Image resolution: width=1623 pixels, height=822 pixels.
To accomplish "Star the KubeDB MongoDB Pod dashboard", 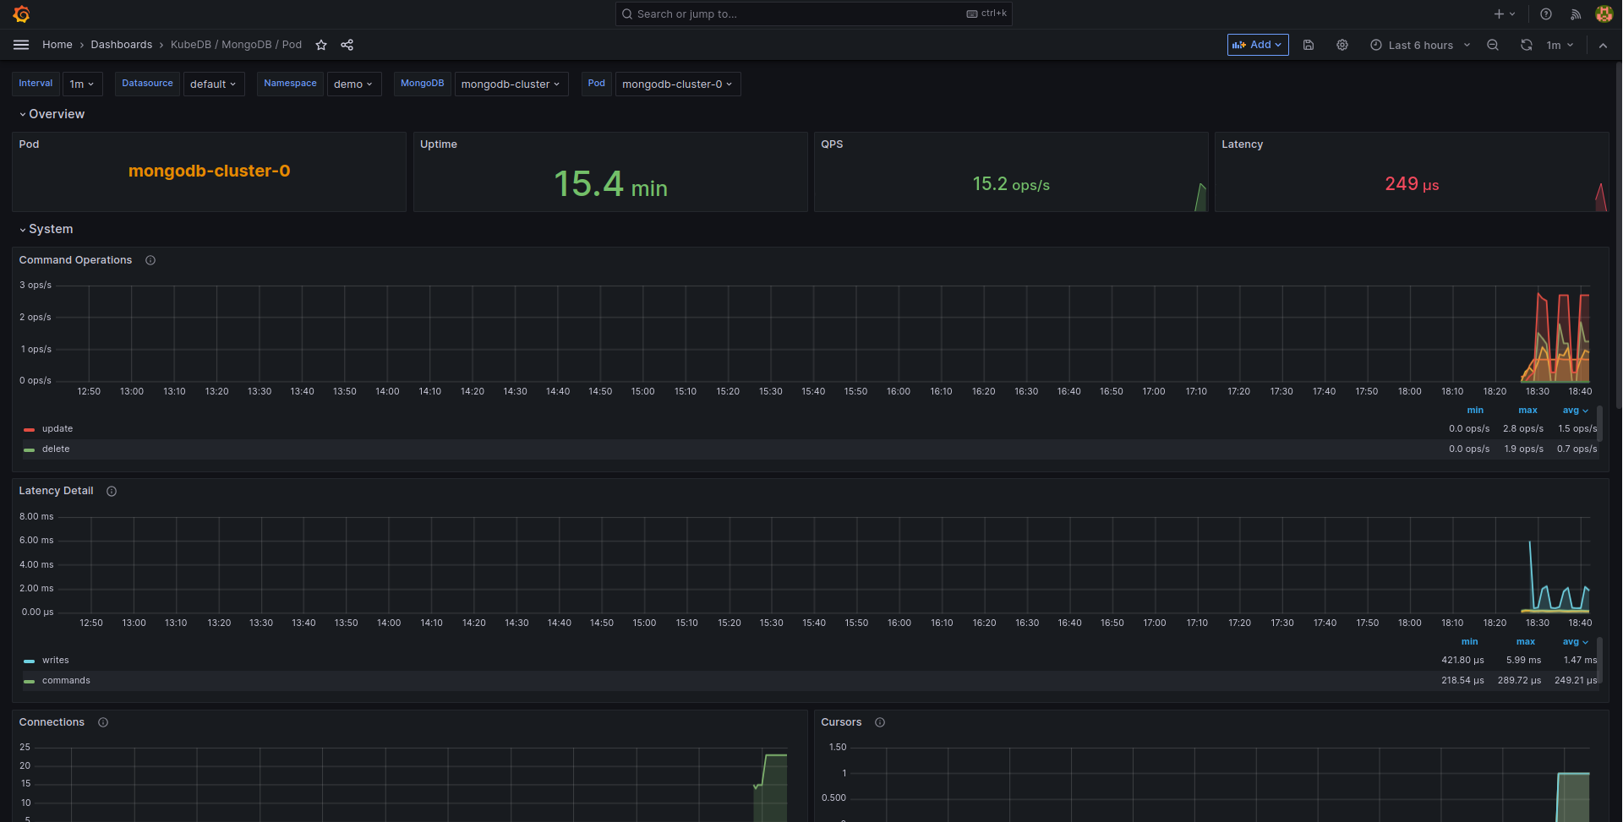I will 321,45.
